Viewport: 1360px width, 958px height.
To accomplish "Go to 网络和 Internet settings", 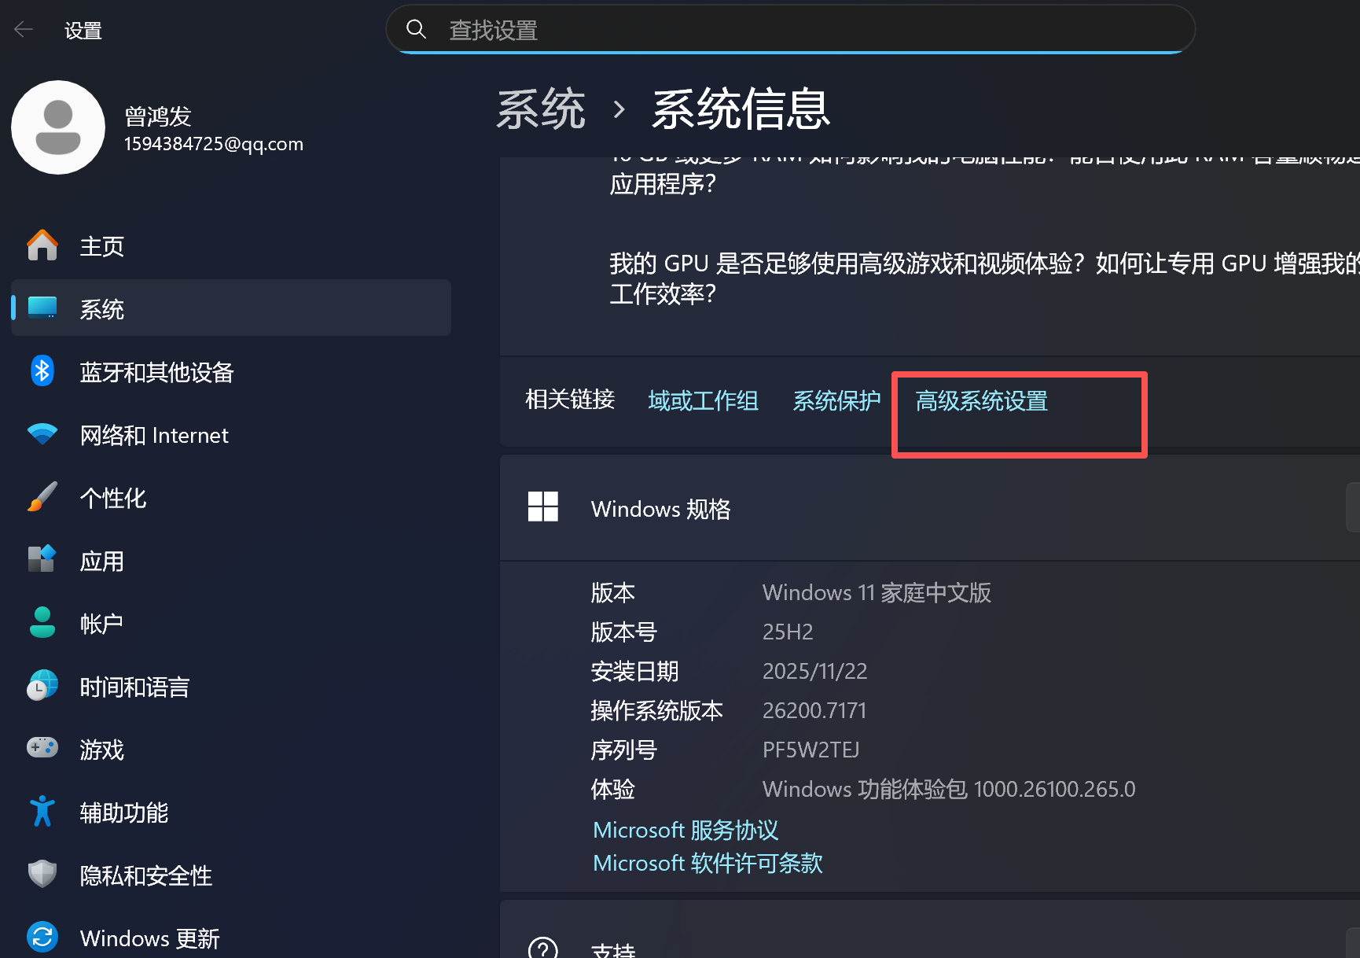I will [231, 434].
